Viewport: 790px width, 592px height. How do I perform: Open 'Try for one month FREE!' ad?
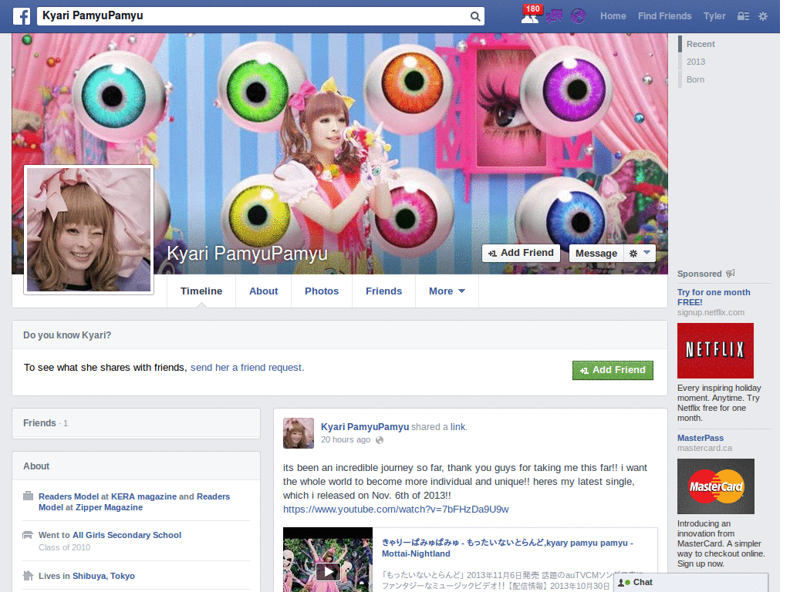(x=714, y=297)
